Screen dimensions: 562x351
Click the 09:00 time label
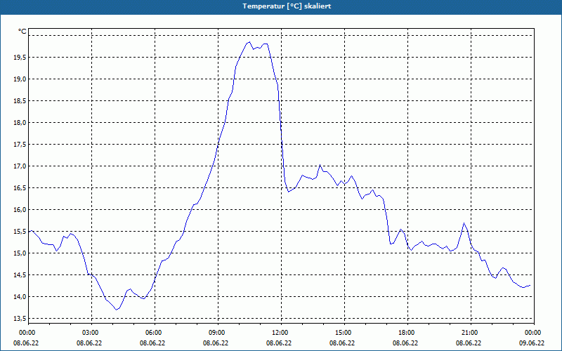point(218,333)
